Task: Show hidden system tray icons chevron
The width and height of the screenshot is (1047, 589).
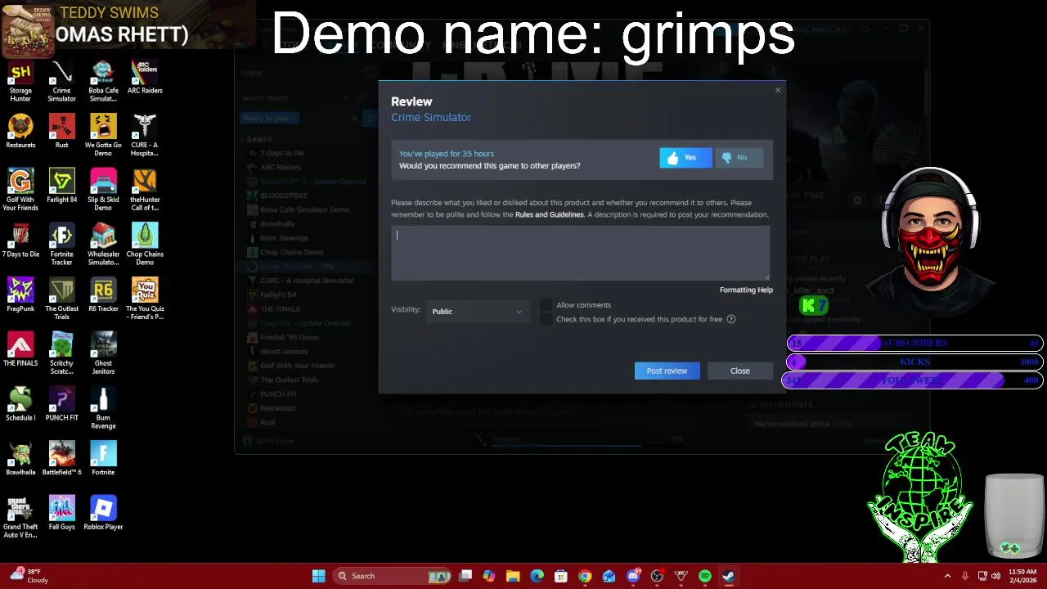Action: [947, 576]
